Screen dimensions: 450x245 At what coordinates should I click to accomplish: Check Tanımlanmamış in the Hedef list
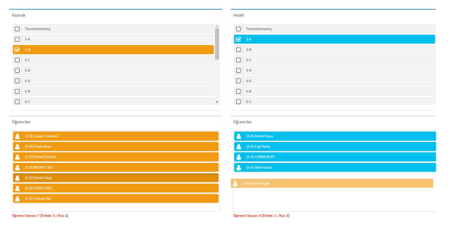tap(239, 29)
